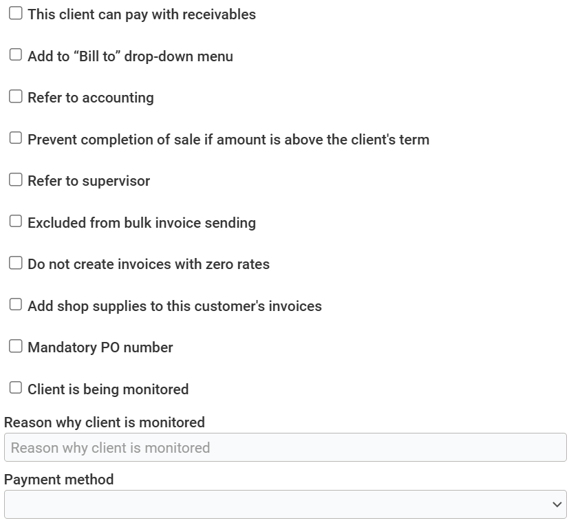The height and width of the screenshot is (525, 571).
Task: Enable the add shop supplies checkbox
Action: pyautogui.click(x=15, y=305)
